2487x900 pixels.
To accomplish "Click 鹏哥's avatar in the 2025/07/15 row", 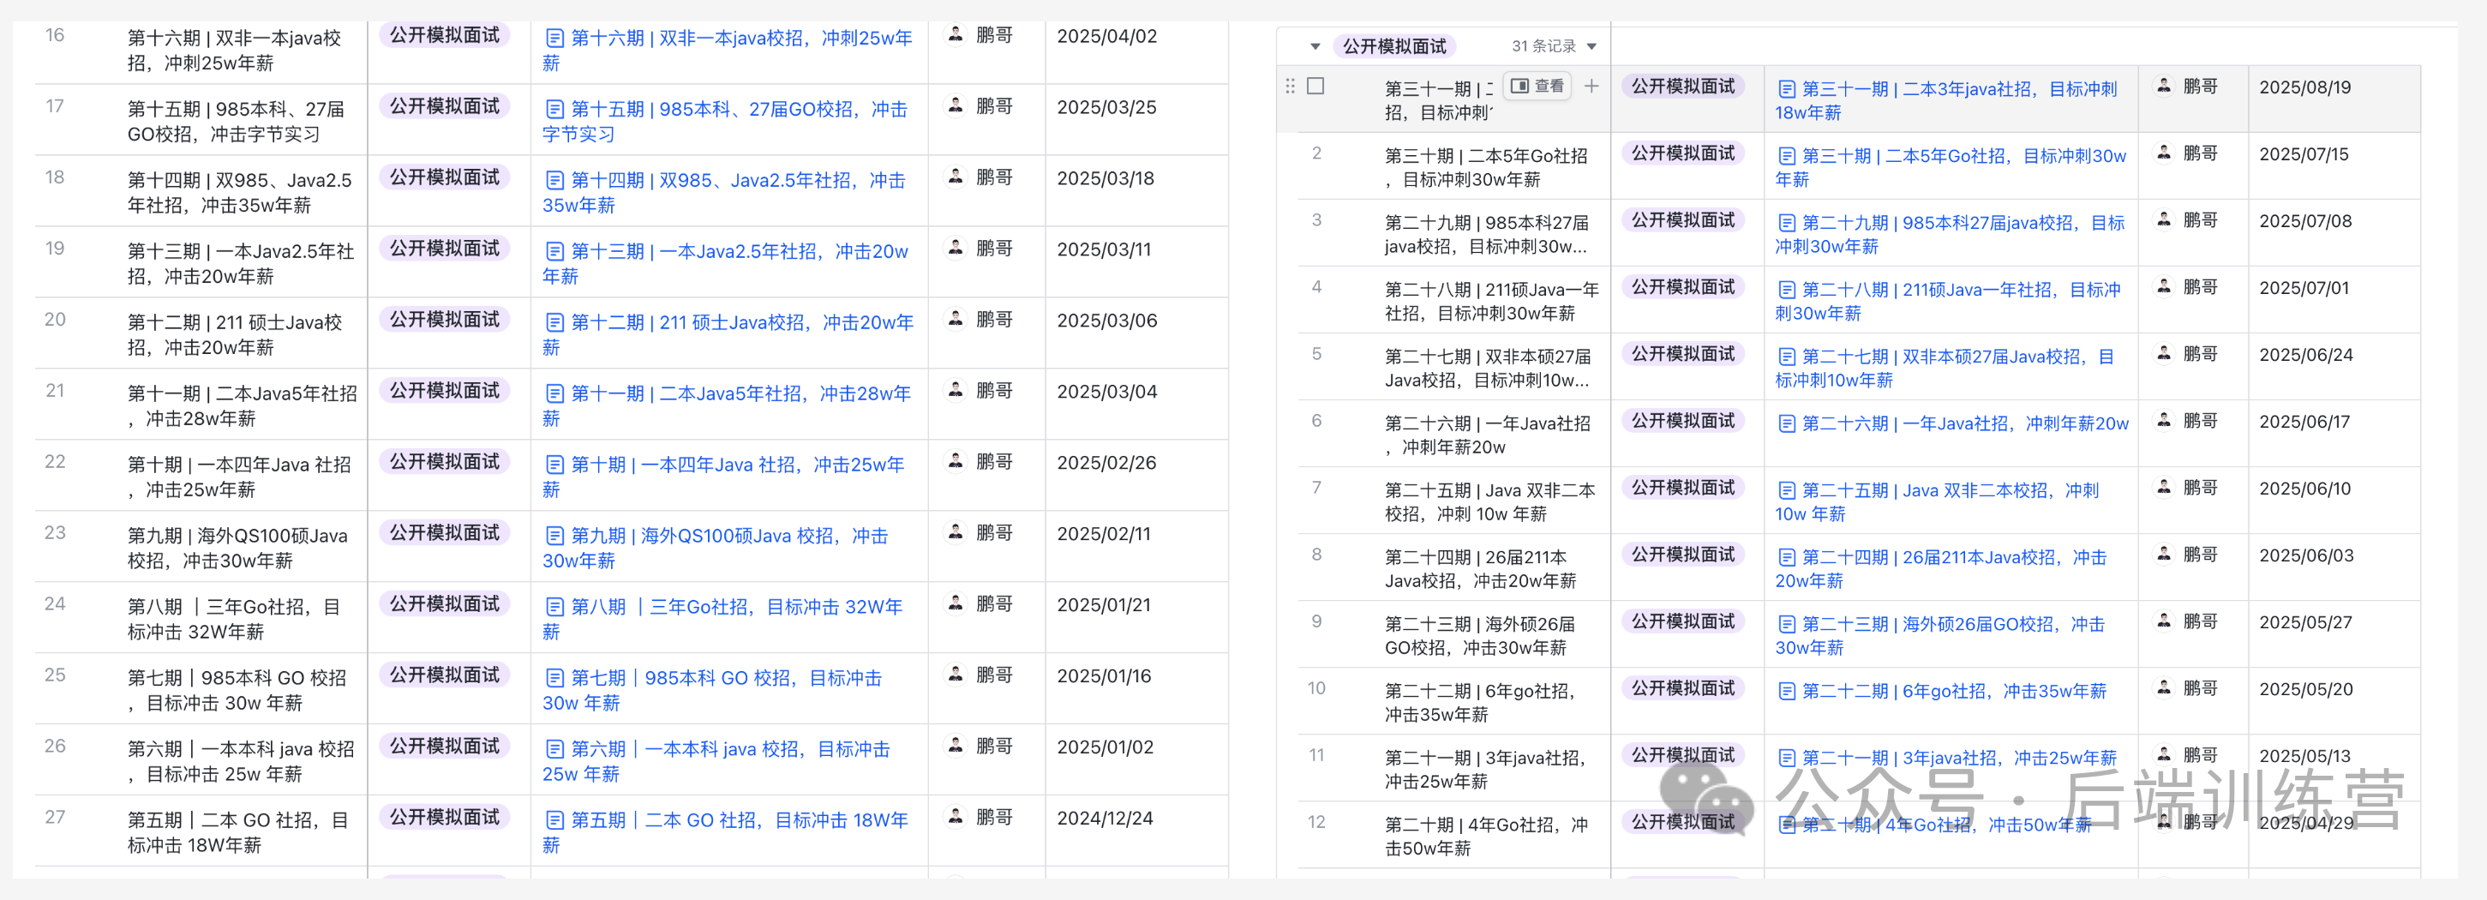I will (2164, 153).
